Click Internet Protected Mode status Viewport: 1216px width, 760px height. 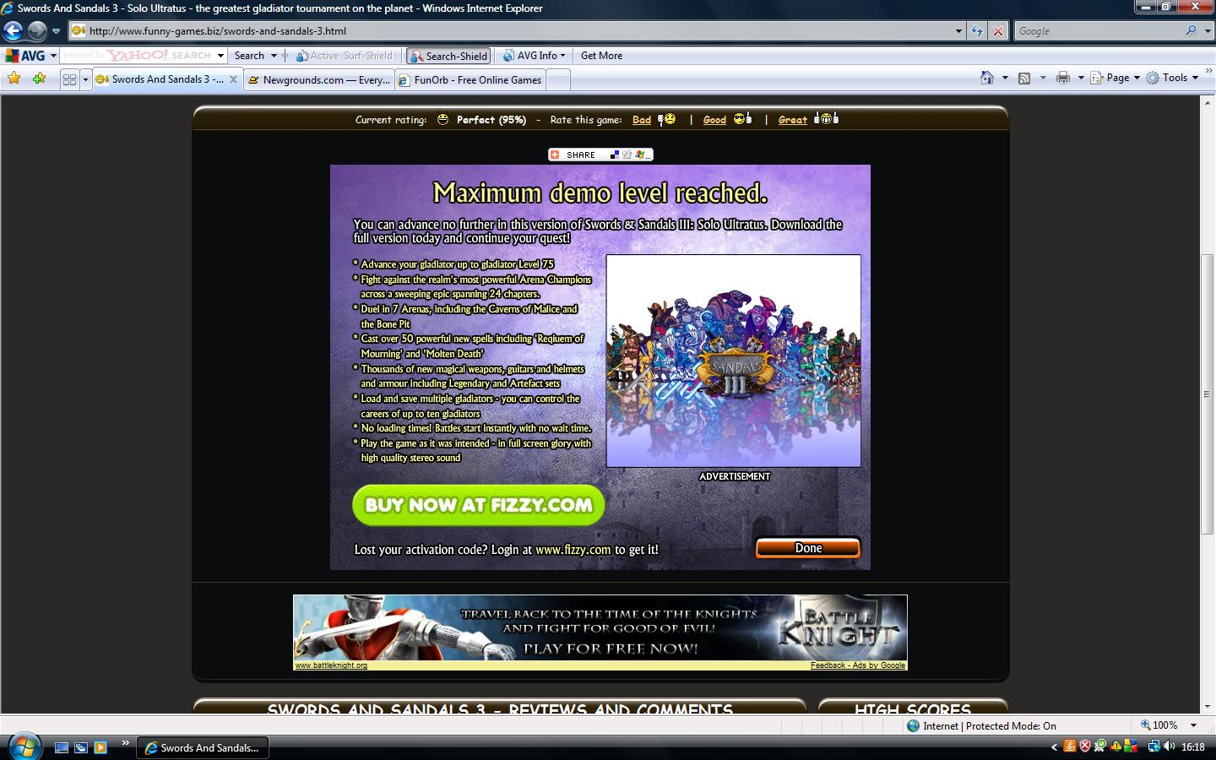click(x=981, y=725)
